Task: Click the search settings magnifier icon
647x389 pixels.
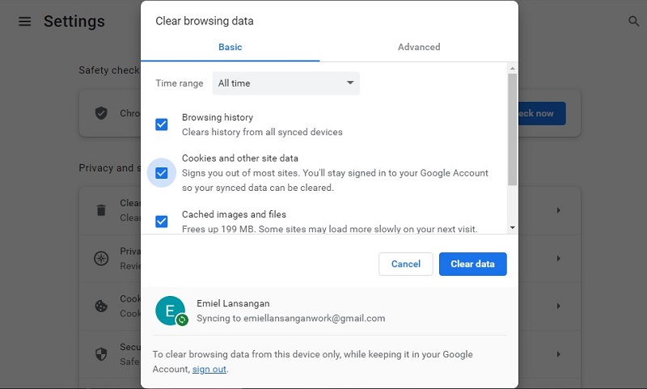Action: point(633,21)
